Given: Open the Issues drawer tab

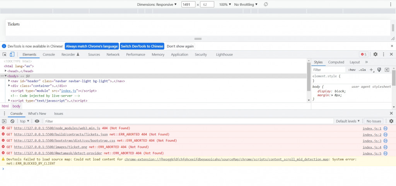Looking at the screenshot, I should pyautogui.click(x=59, y=114).
